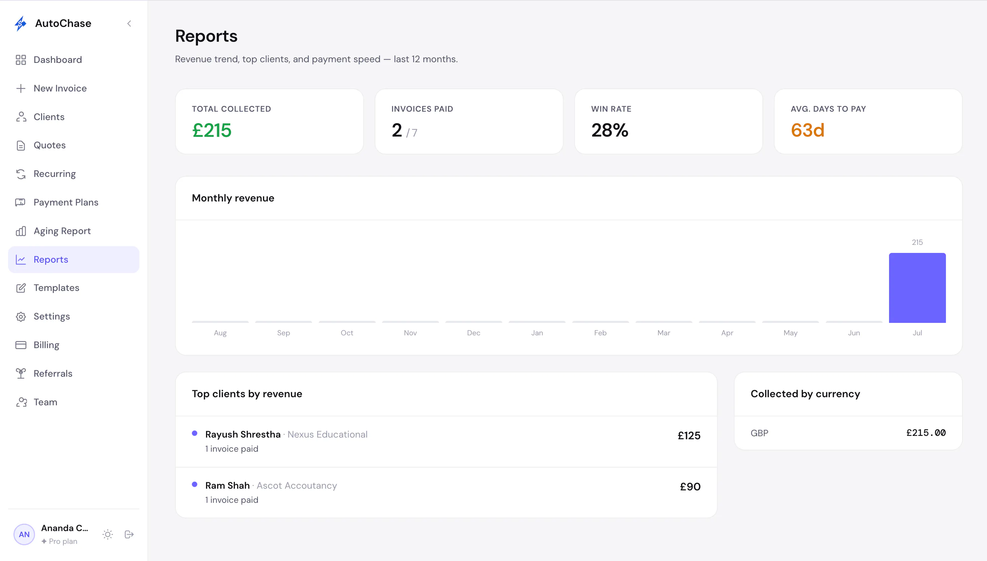The image size is (987, 561).
Task: Click the log out icon
Action: tap(129, 534)
